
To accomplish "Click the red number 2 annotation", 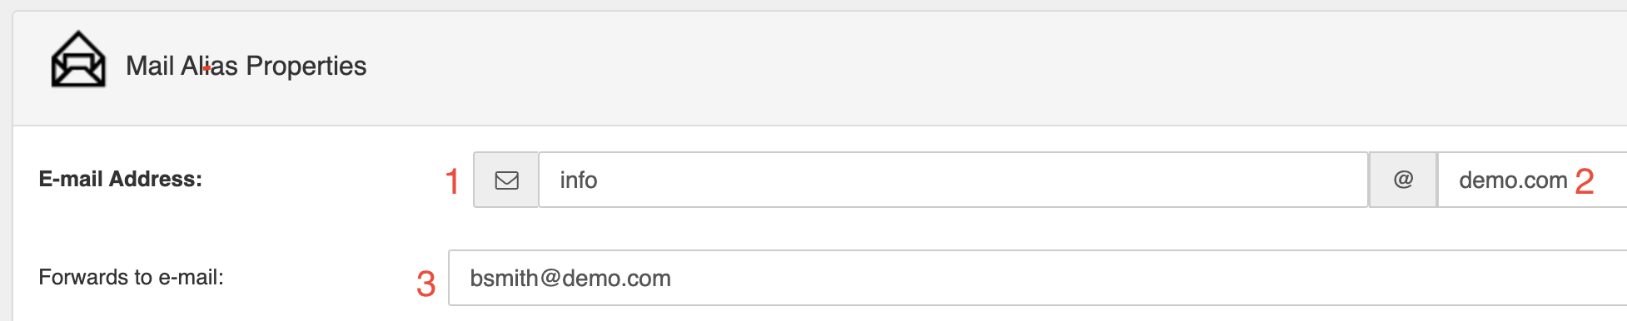I will tap(1585, 181).
